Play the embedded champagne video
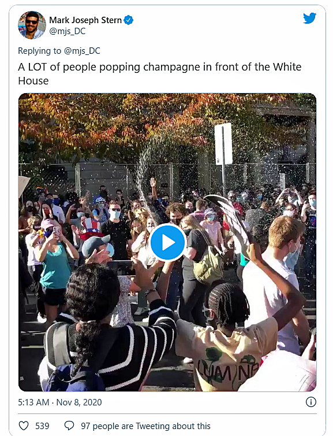 click(167, 242)
